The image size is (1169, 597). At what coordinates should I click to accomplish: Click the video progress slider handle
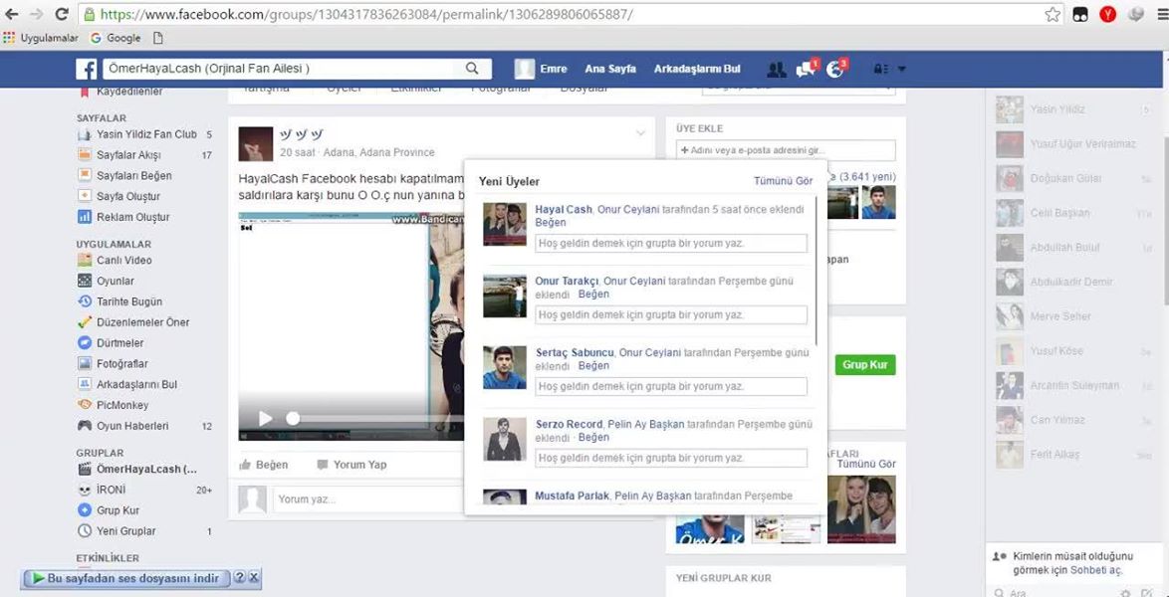pyautogui.click(x=293, y=419)
